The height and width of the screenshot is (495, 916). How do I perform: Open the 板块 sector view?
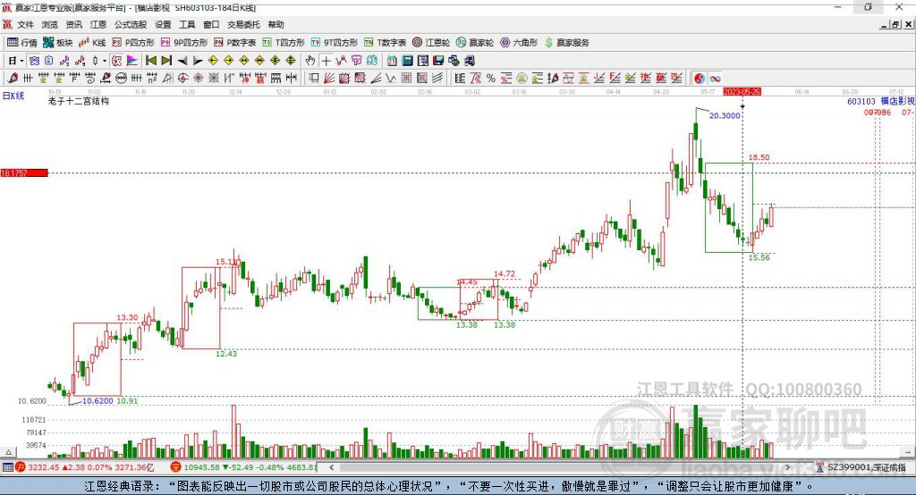tap(58, 43)
